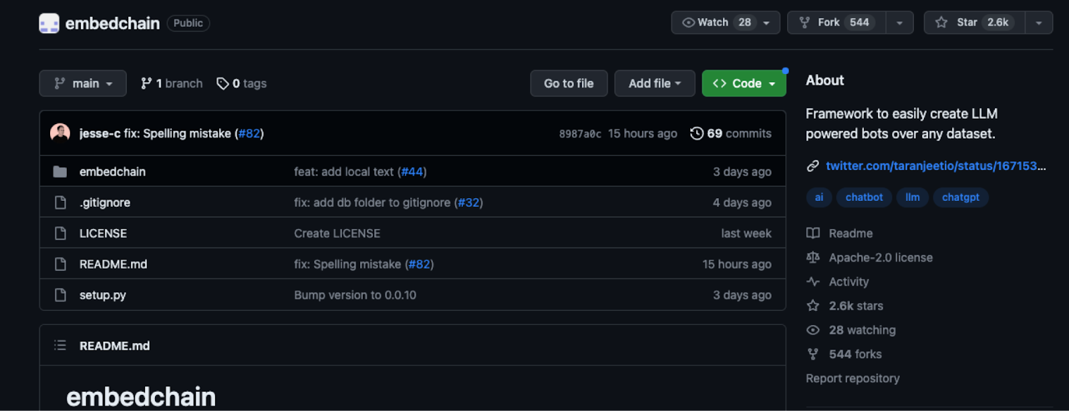Expand the Watch notifications dropdown arrow

click(x=766, y=23)
